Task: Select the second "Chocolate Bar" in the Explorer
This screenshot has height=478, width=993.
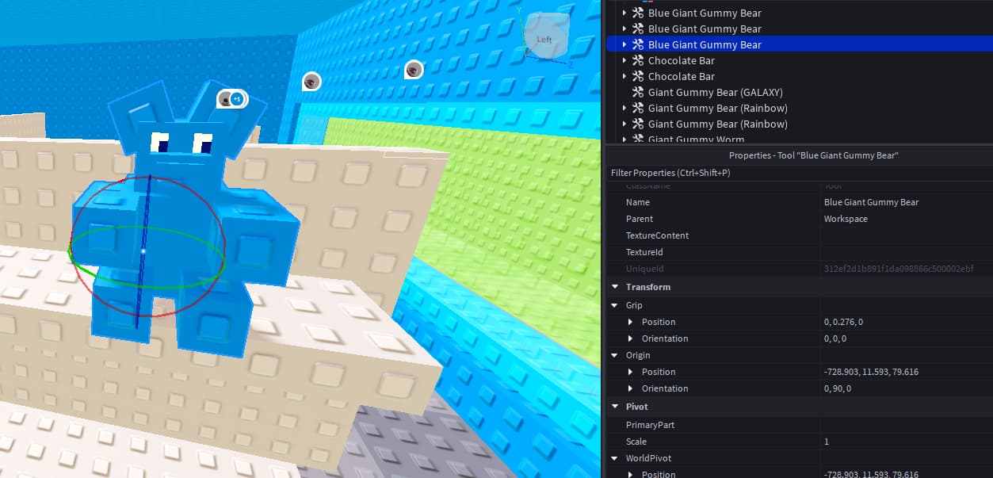Action: pyautogui.click(x=679, y=76)
